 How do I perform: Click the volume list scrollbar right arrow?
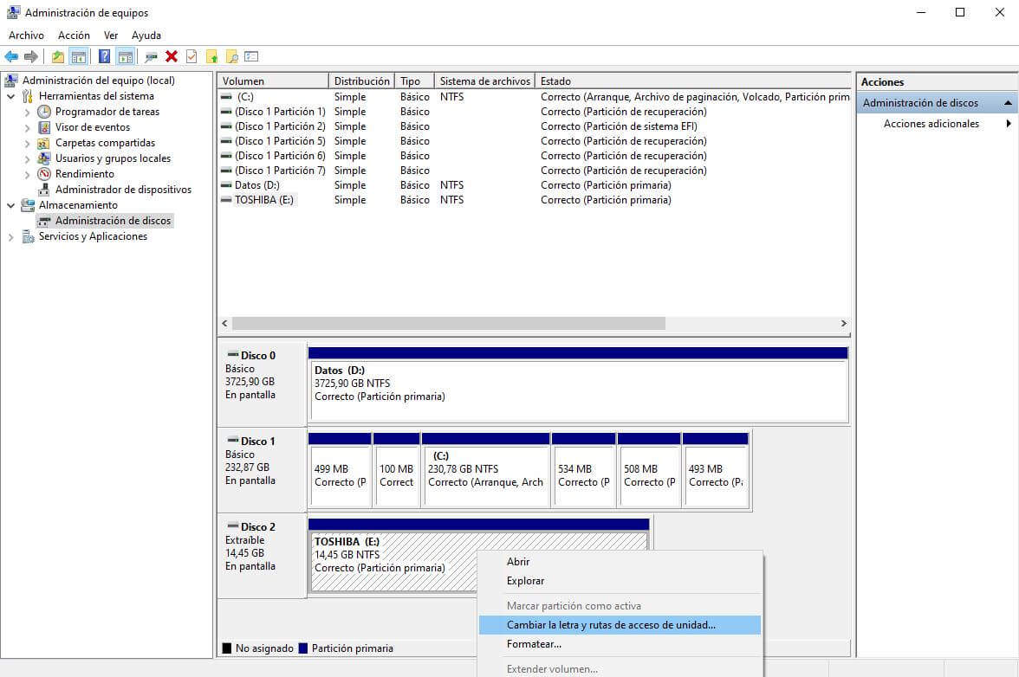[x=844, y=323]
